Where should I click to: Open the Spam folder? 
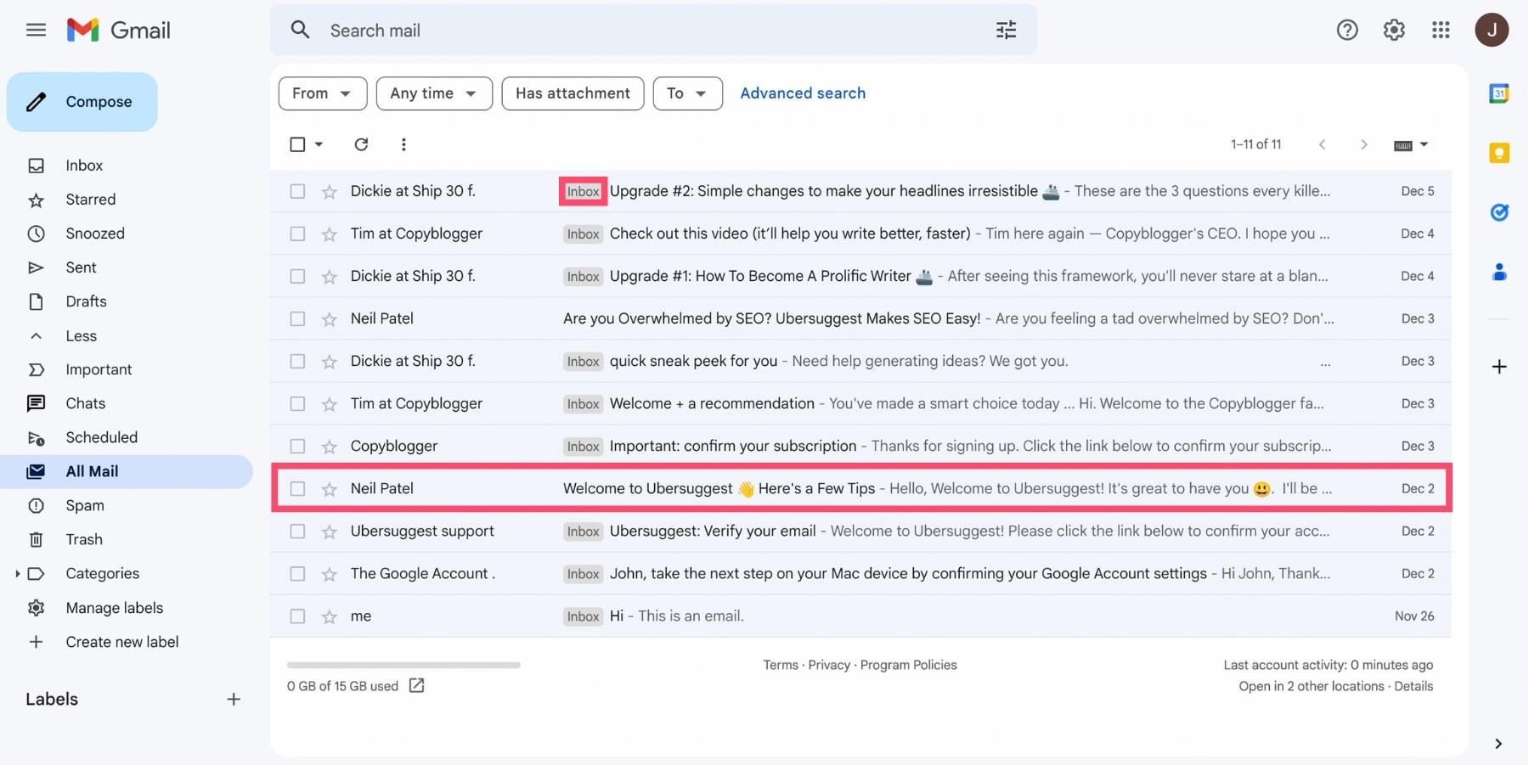pos(85,505)
